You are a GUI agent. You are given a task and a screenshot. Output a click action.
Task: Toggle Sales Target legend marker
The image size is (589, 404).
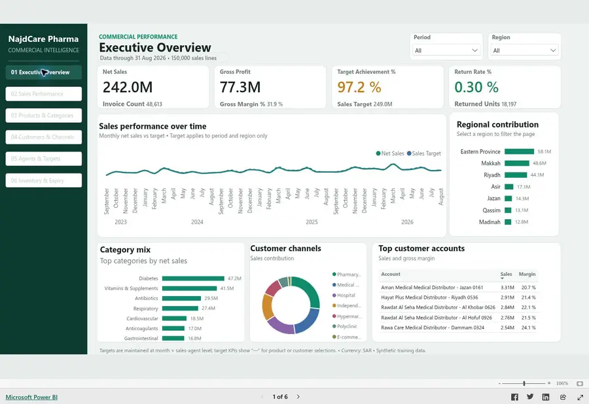coord(409,154)
